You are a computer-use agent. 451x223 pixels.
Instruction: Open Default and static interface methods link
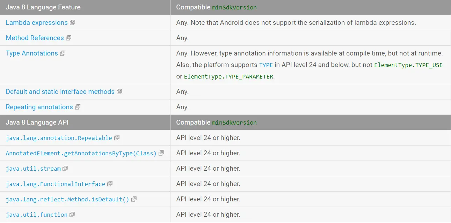[x=60, y=92]
